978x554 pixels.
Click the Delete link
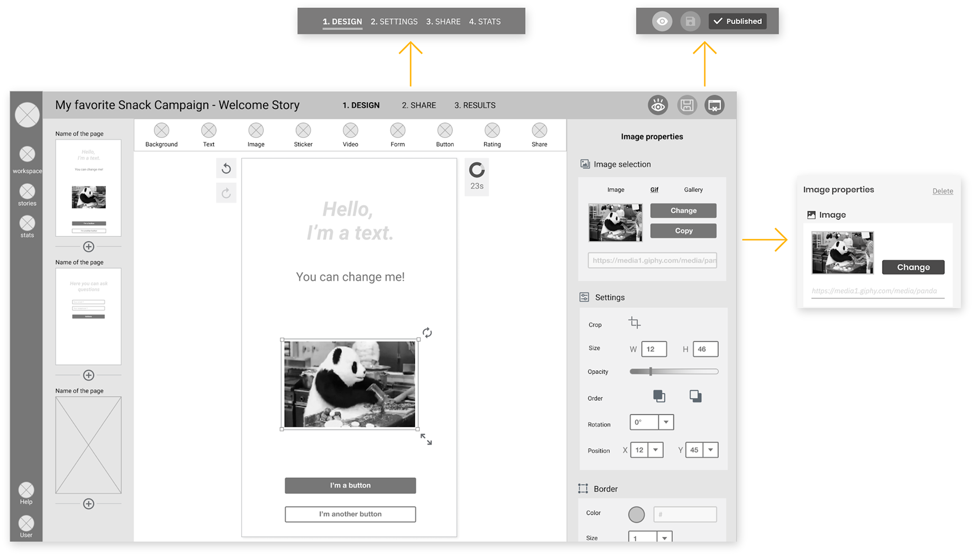pos(943,191)
